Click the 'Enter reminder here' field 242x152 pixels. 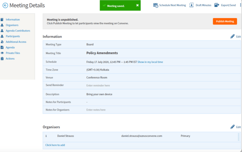pyautogui.click(x=98, y=85)
